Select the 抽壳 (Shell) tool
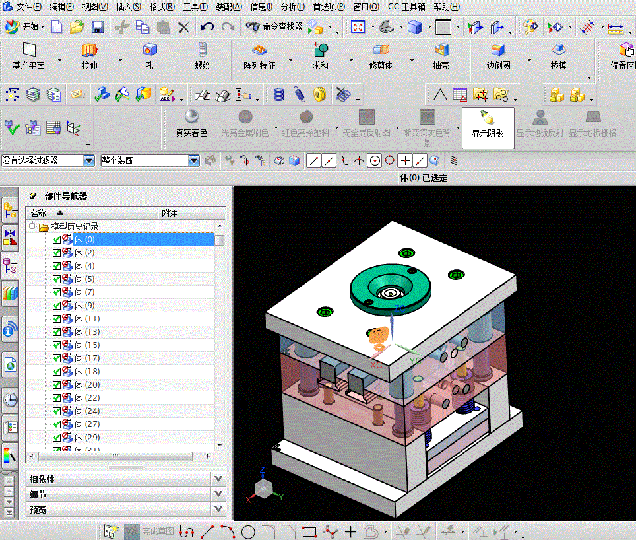 (441, 50)
